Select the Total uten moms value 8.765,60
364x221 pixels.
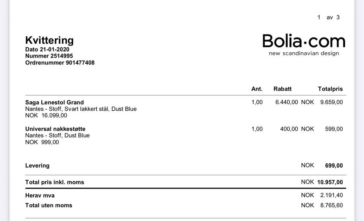[x=331, y=205]
